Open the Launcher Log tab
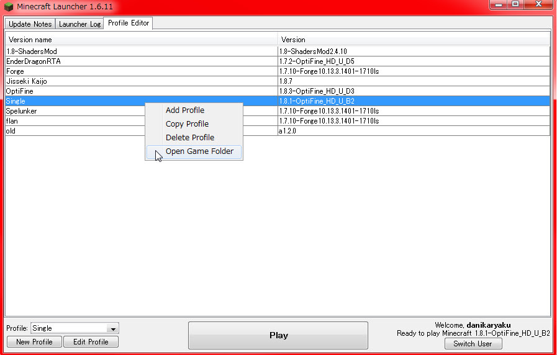The width and height of the screenshot is (557, 355). click(79, 24)
